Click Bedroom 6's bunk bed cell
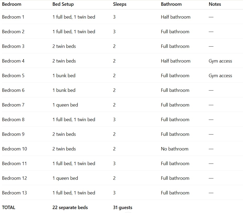 (x=64, y=90)
